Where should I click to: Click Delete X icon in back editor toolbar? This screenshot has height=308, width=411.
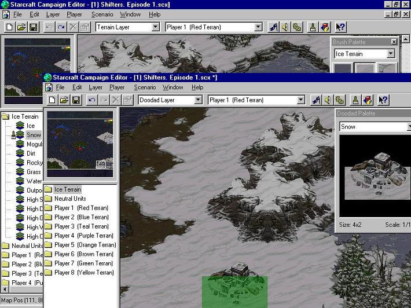point(73,27)
